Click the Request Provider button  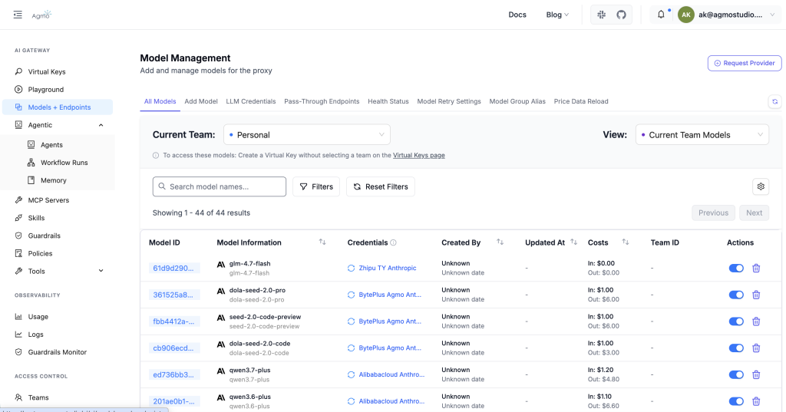pyautogui.click(x=745, y=63)
